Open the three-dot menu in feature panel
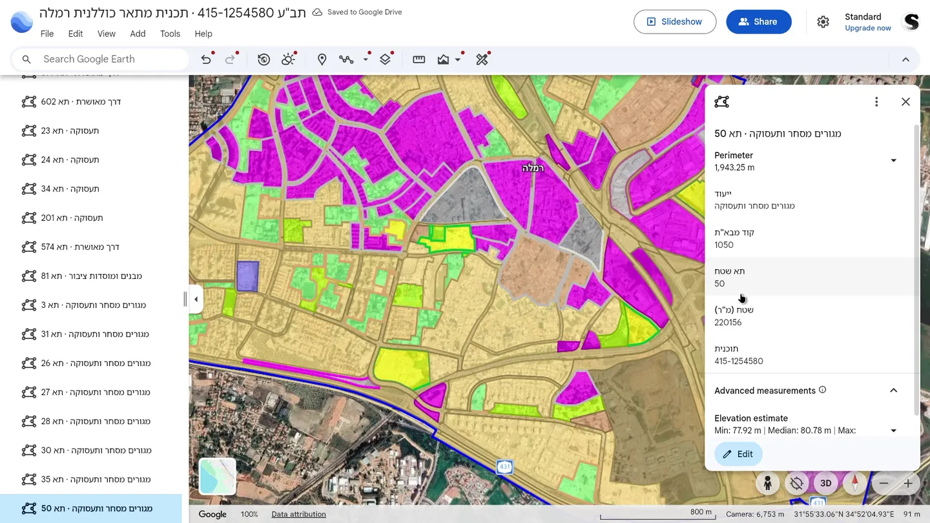This screenshot has height=523, width=930. pyautogui.click(x=876, y=102)
